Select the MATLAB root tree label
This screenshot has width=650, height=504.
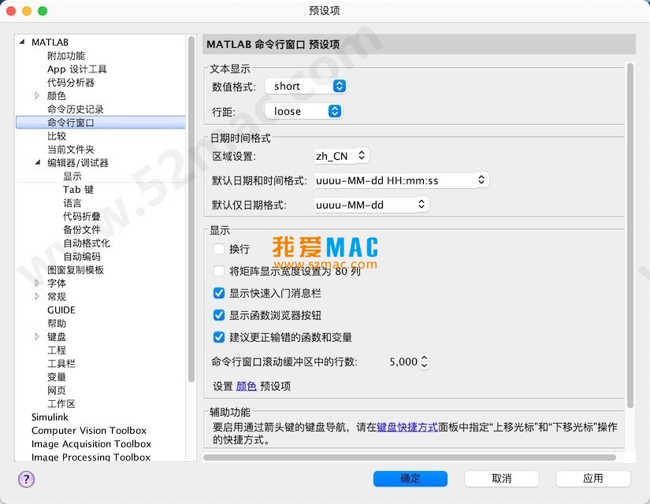[x=50, y=43]
